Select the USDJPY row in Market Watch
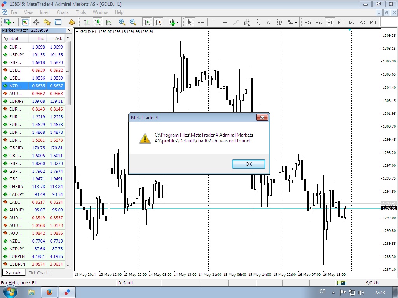398x298 pixels. point(33,55)
